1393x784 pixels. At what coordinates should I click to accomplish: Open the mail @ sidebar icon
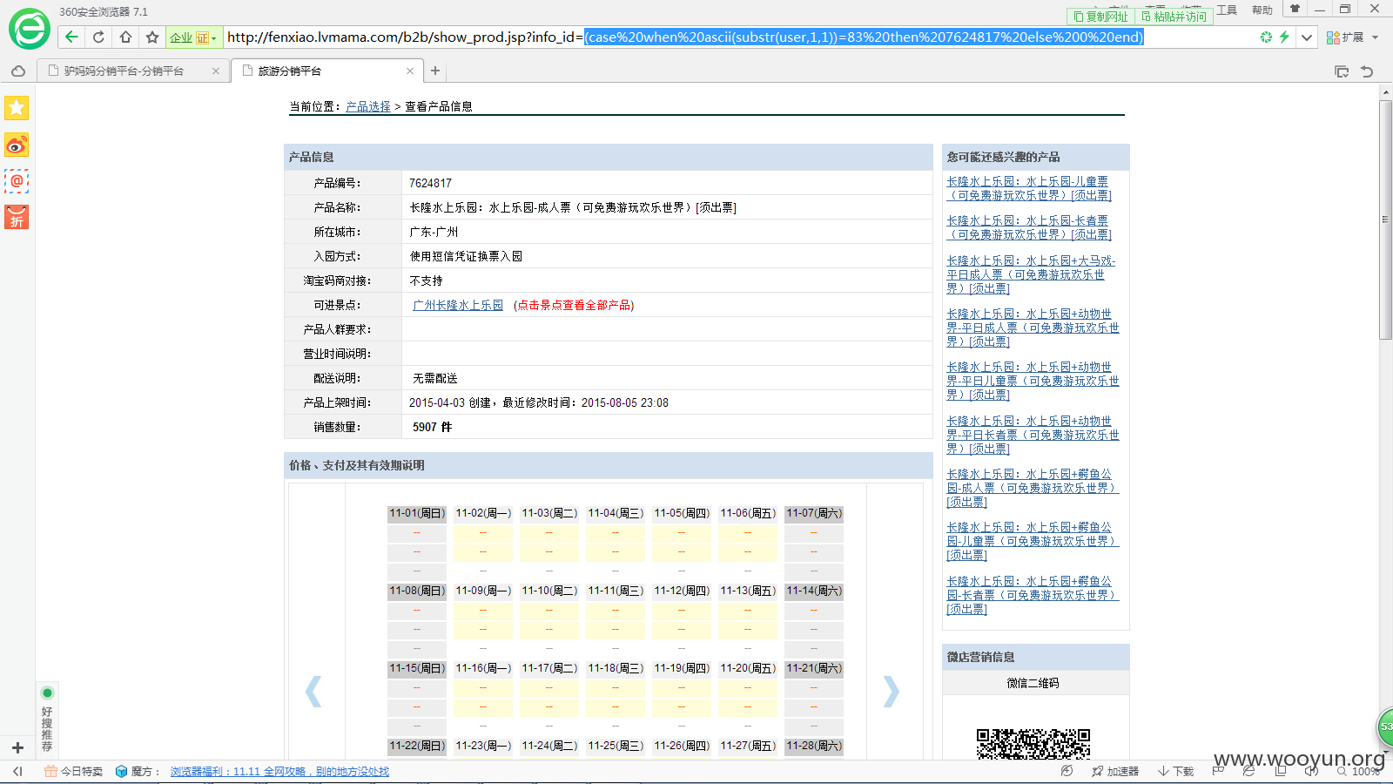17,181
